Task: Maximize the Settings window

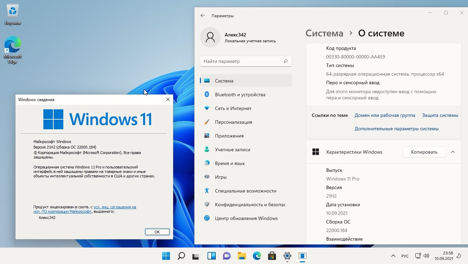Action: 446,13
